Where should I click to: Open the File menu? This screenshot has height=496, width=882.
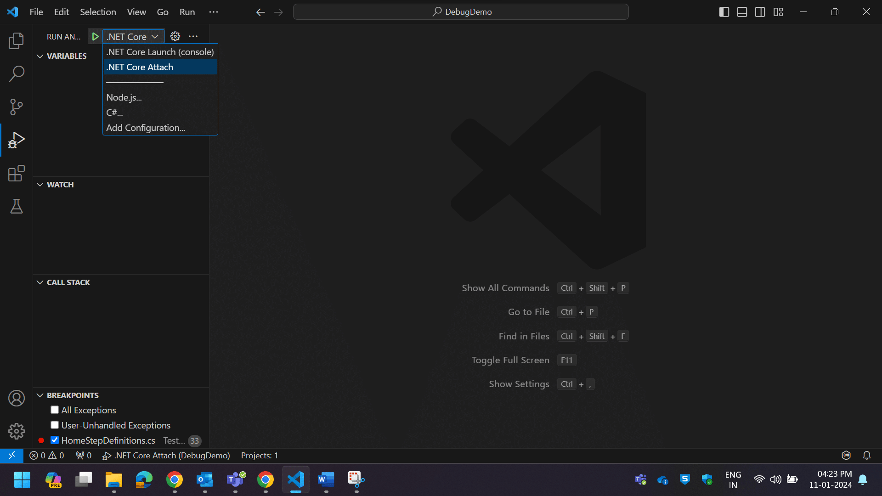click(x=36, y=12)
